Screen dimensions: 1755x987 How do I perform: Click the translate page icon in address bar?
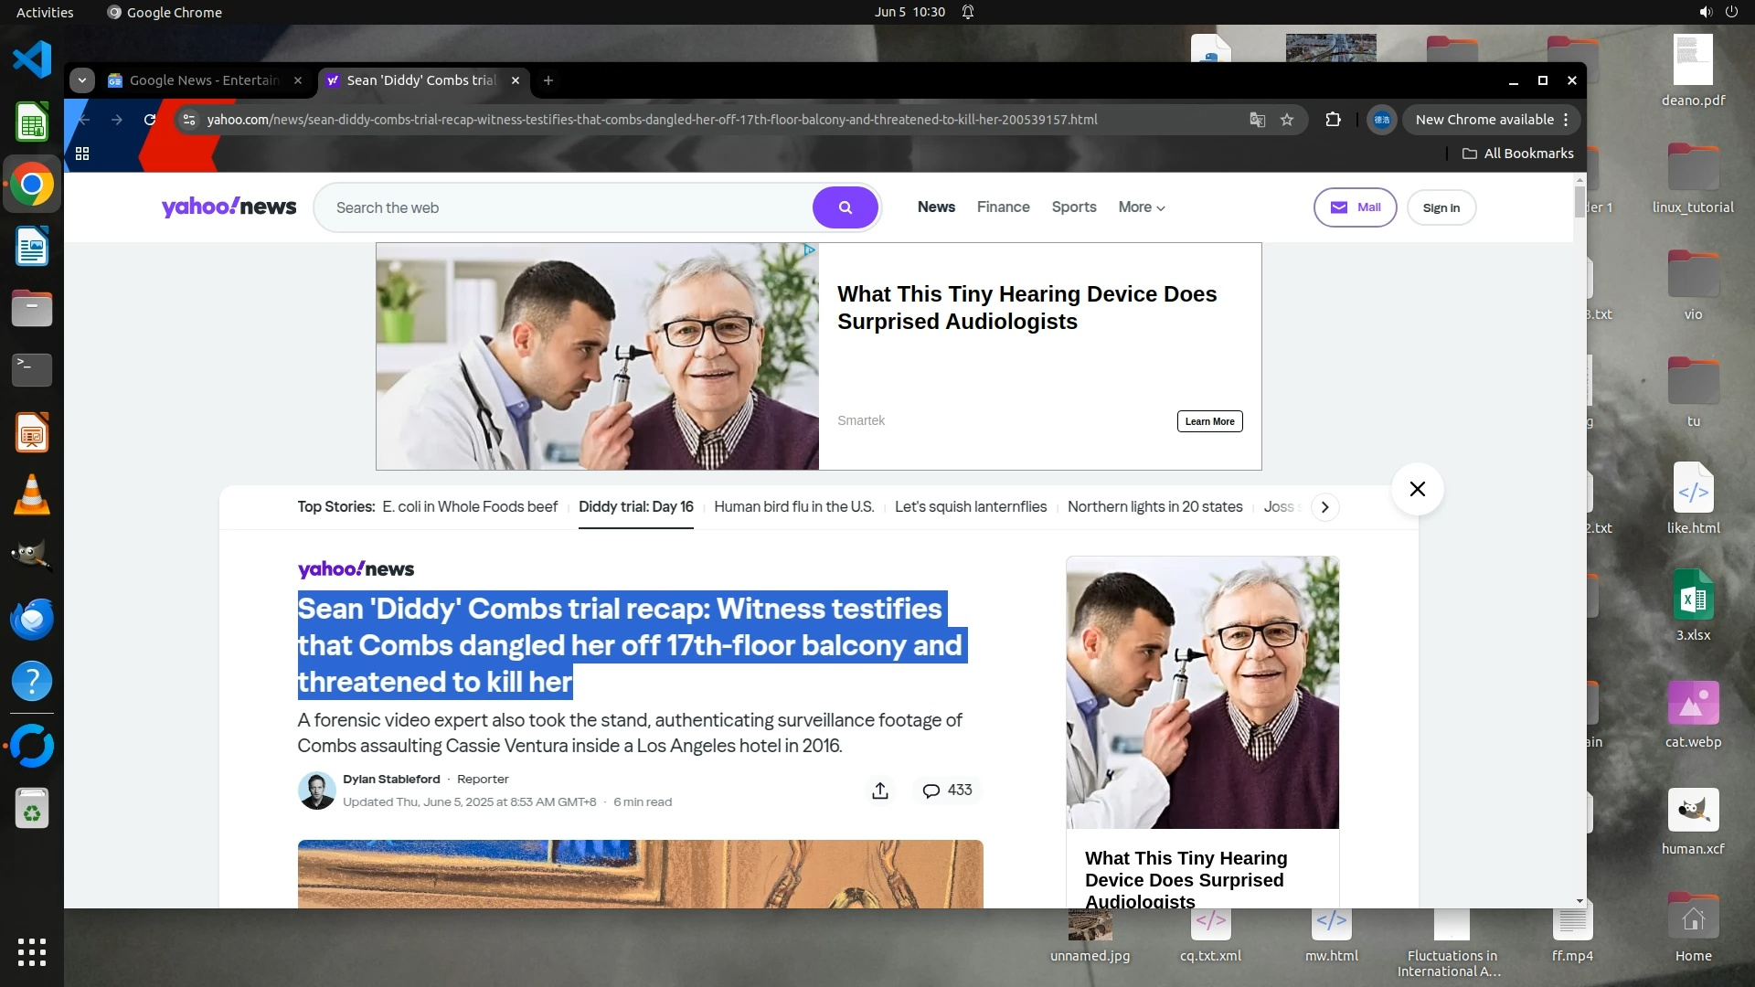1258,120
